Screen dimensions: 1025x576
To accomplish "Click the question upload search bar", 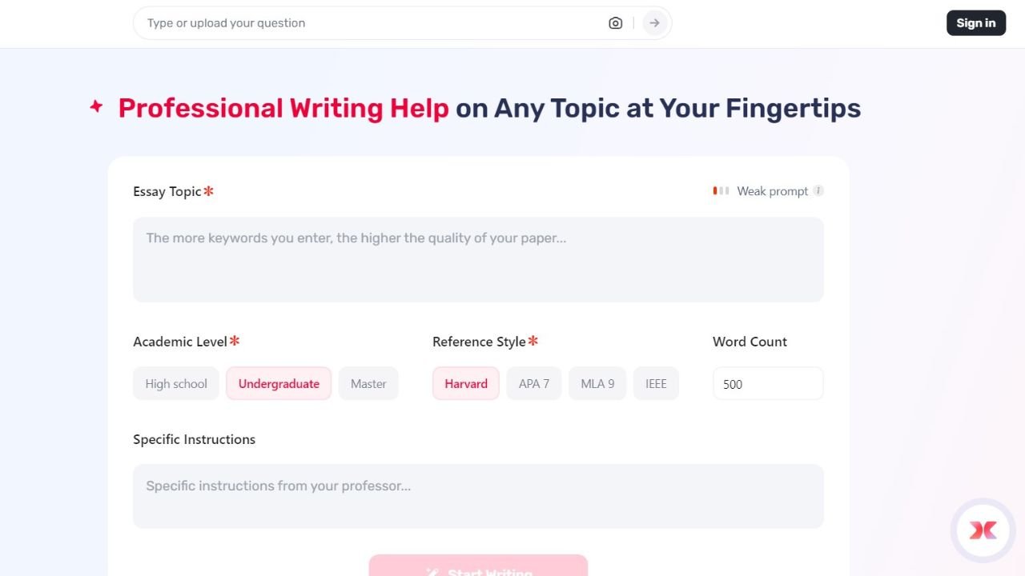I will pos(360,22).
